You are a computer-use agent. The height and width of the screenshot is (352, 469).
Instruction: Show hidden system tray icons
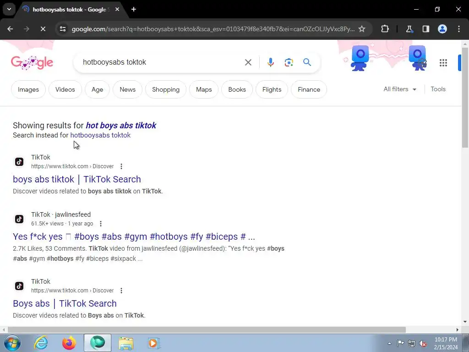tap(389, 344)
